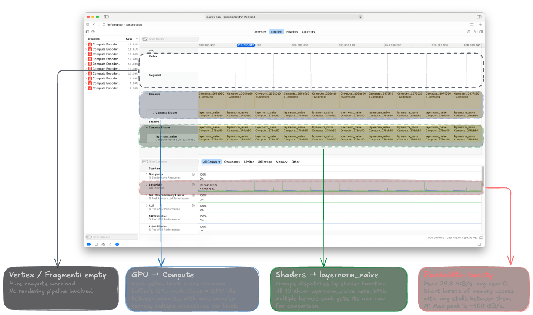533x315 pixels.
Task: Click the gear settings icon above Encoders list
Action: point(93,31)
